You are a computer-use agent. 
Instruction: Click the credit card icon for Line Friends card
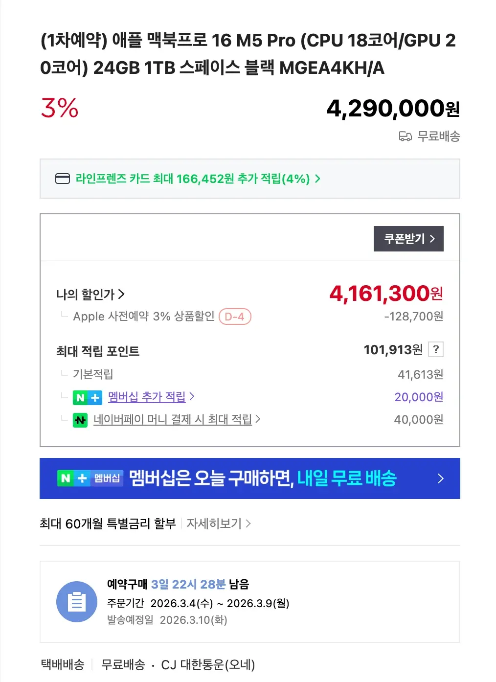click(63, 179)
